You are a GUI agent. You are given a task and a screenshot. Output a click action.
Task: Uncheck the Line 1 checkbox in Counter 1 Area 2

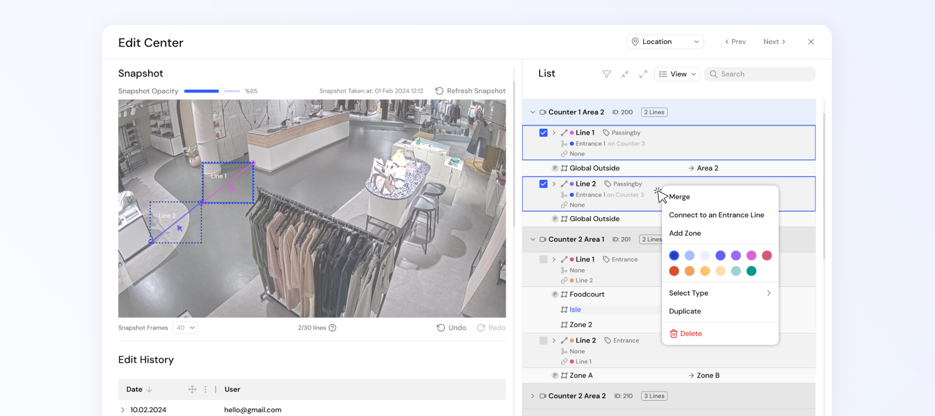pos(544,133)
